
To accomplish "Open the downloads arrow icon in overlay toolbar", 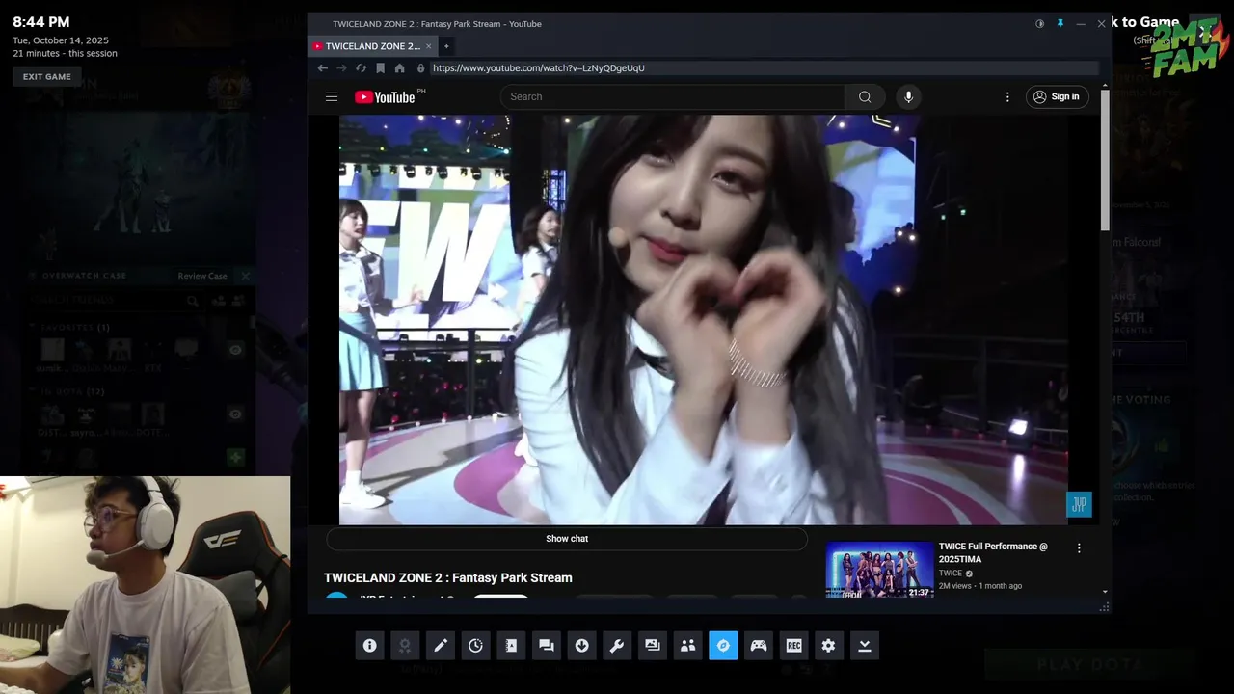I will (x=581, y=646).
